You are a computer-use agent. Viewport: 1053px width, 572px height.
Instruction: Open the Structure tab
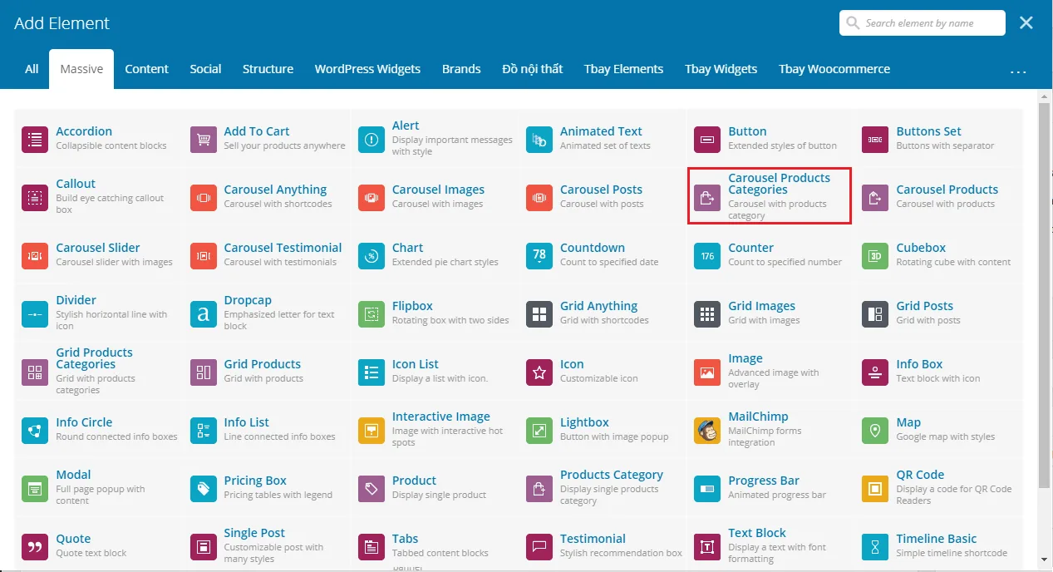click(268, 69)
